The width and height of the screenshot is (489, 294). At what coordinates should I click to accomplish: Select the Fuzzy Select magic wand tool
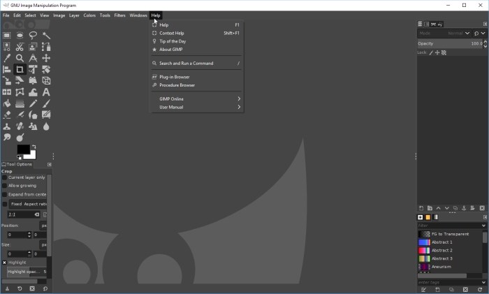coord(46,35)
